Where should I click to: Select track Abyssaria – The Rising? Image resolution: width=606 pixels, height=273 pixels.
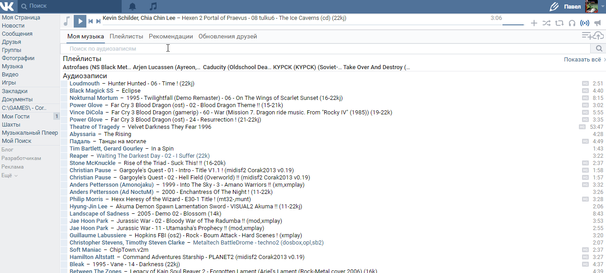tap(333, 134)
